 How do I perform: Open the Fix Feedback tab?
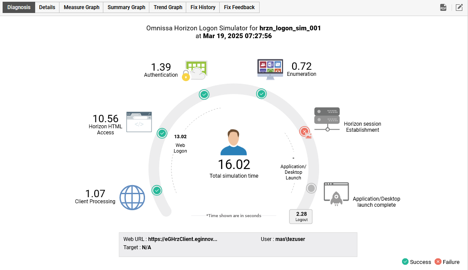pos(239,7)
